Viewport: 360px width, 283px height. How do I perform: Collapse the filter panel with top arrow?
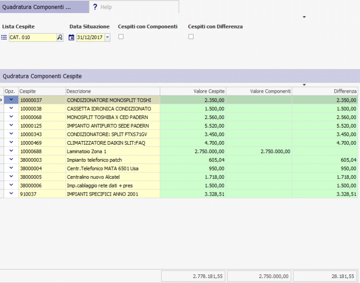coord(304,17)
